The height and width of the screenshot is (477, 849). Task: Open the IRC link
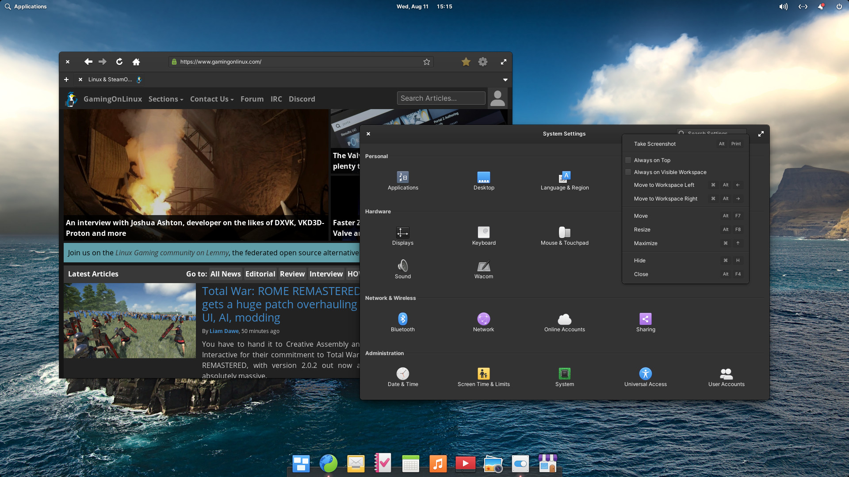tap(276, 99)
